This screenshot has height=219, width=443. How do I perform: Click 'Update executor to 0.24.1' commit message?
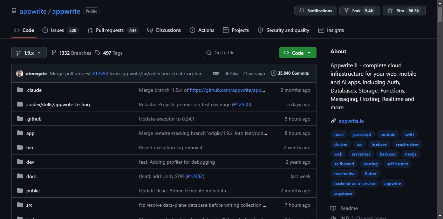click(x=167, y=119)
